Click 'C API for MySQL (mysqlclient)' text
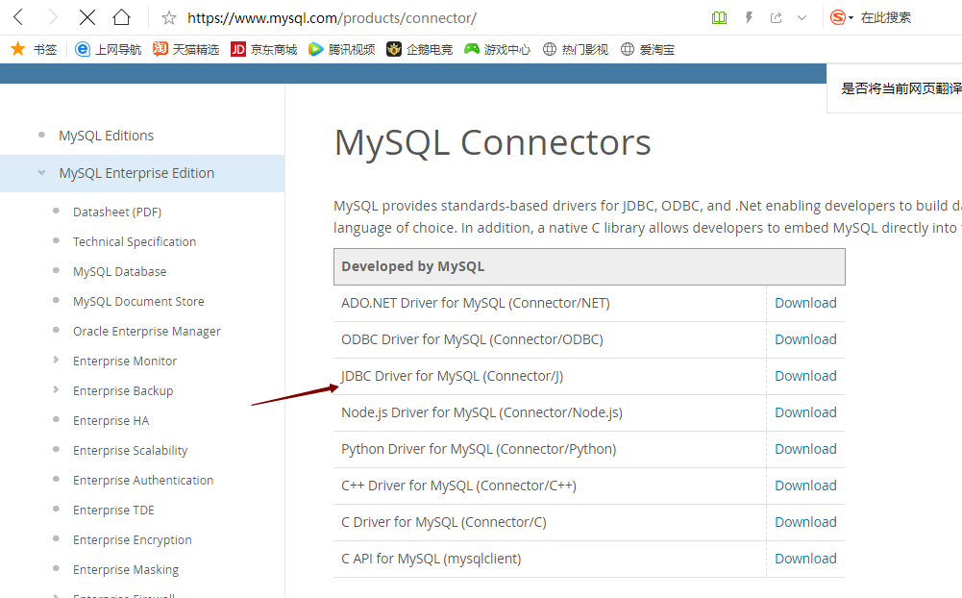This screenshot has height=598, width=962. 432,560
